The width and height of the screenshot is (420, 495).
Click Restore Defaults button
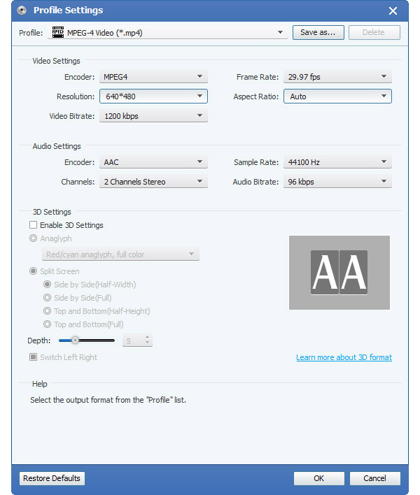click(52, 478)
